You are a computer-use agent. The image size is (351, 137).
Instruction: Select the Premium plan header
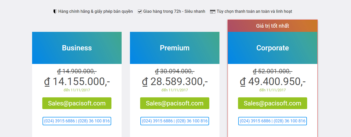pyautogui.click(x=175, y=48)
